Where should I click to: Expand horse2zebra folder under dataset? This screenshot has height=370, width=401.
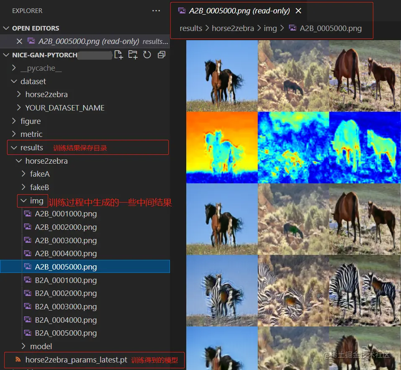click(x=19, y=94)
